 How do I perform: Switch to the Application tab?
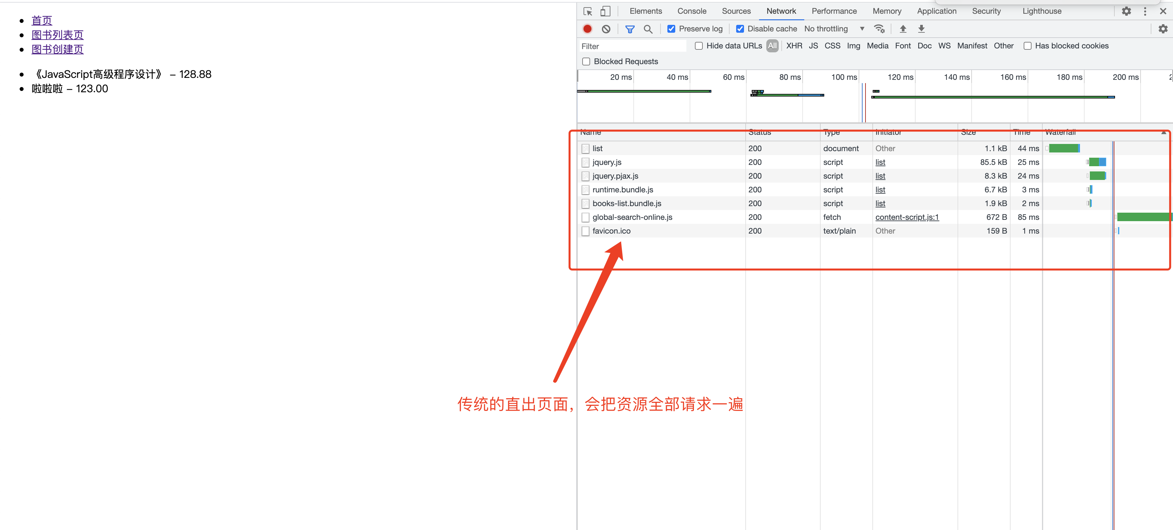tap(936, 11)
